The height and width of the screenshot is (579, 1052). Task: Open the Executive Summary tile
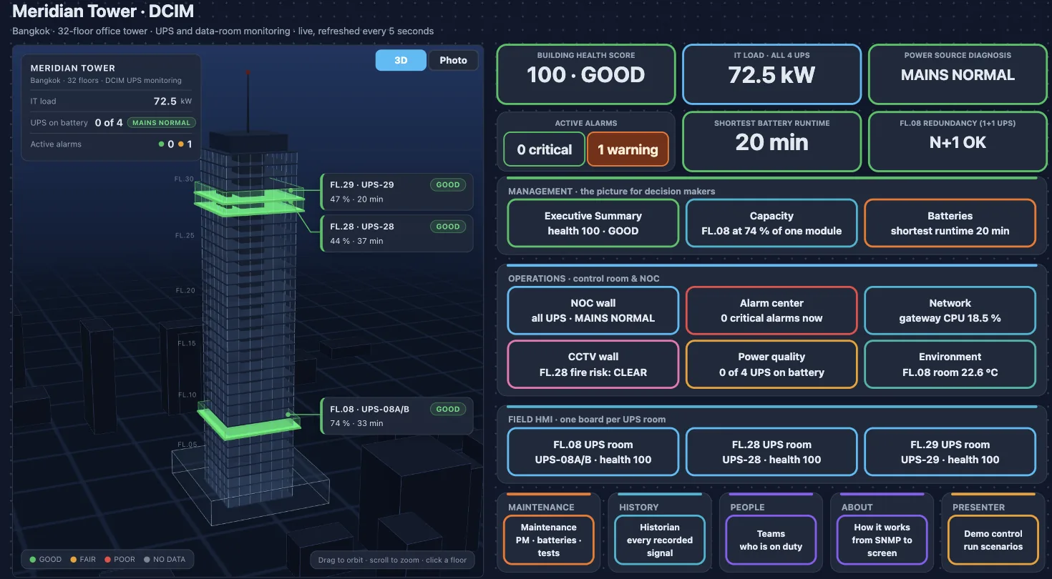593,223
